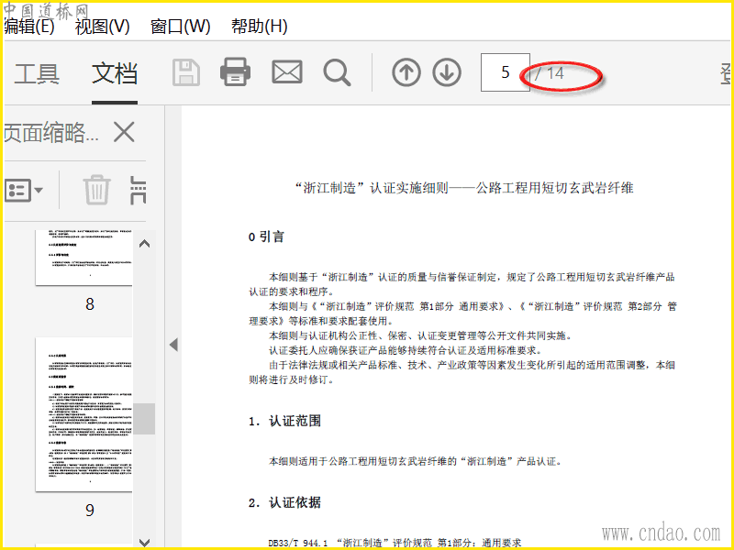
Task: Open the 编辑(E) menu
Action: (29, 27)
